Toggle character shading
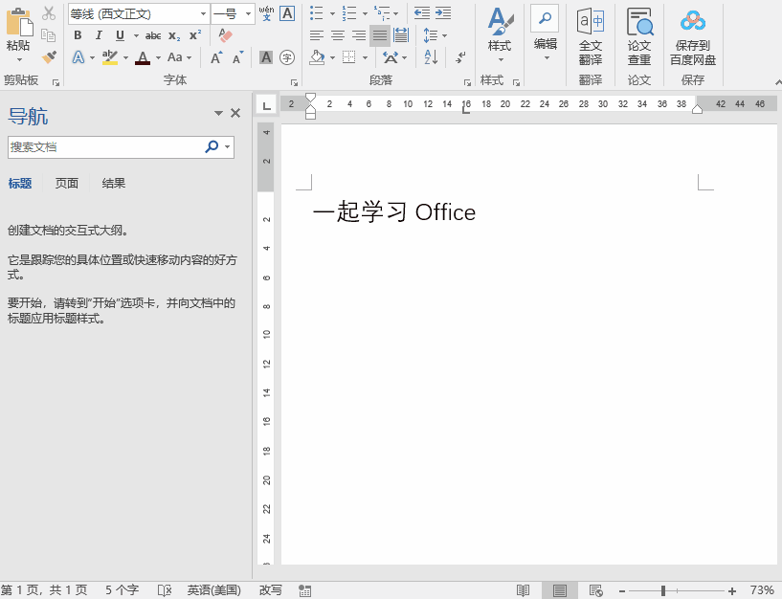Viewport: 782px width, 599px height. pos(266,57)
